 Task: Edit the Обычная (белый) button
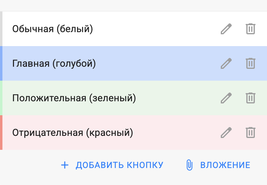[x=226, y=29]
